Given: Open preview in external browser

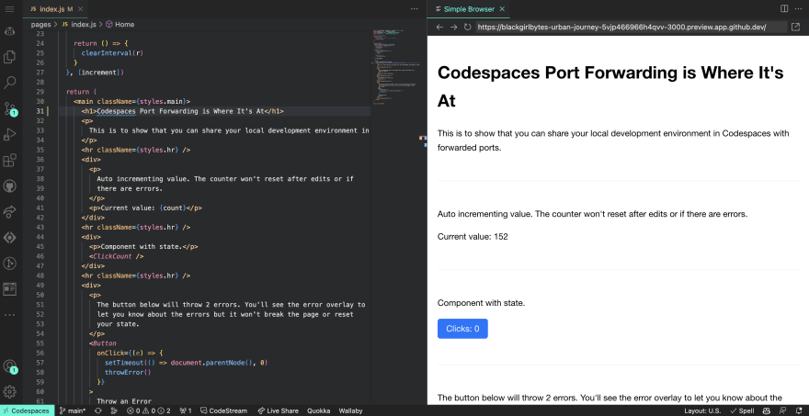Looking at the screenshot, I should click(795, 28).
